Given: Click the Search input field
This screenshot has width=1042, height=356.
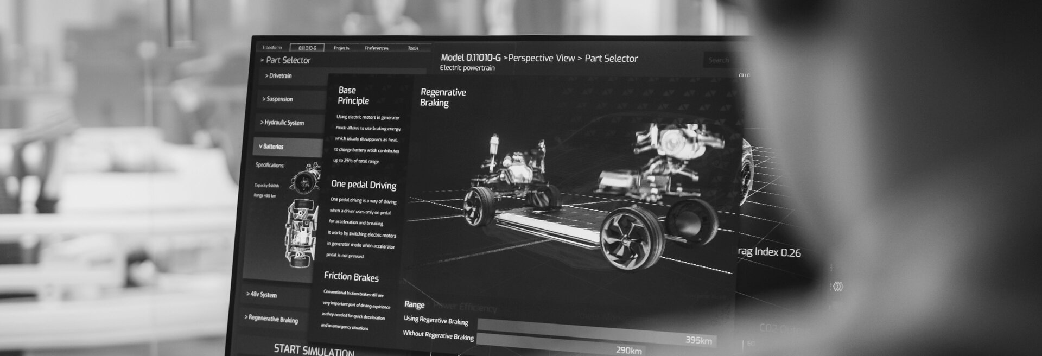Looking at the screenshot, I should pos(719,60).
